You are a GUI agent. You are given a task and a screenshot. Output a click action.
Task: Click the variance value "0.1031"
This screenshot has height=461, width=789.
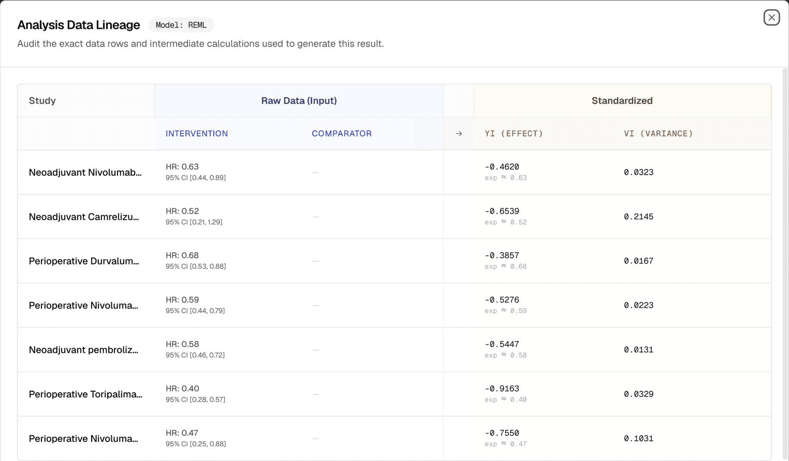click(x=638, y=439)
